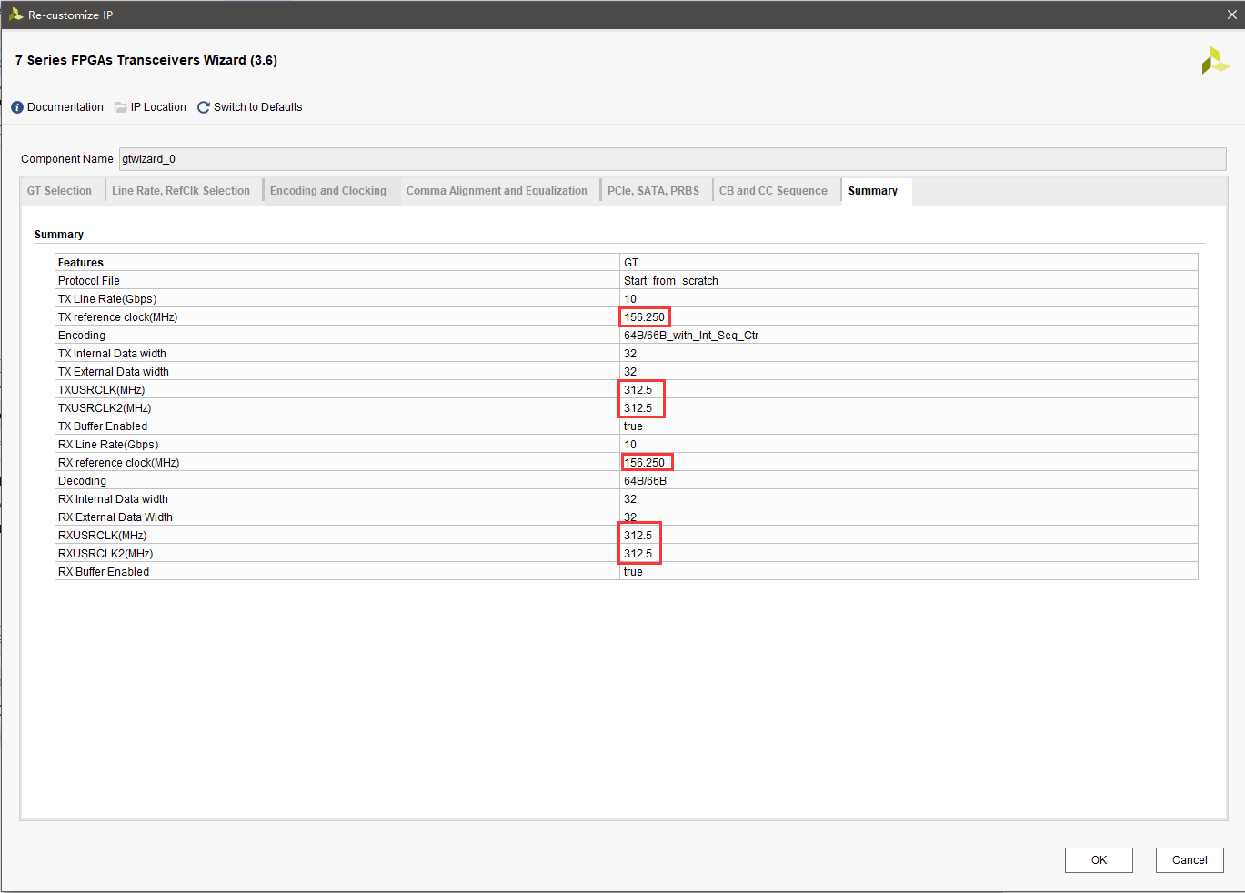The height and width of the screenshot is (893, 1245).
Task: Click TX reference clock(MHz) label
Action: [118, 317]
